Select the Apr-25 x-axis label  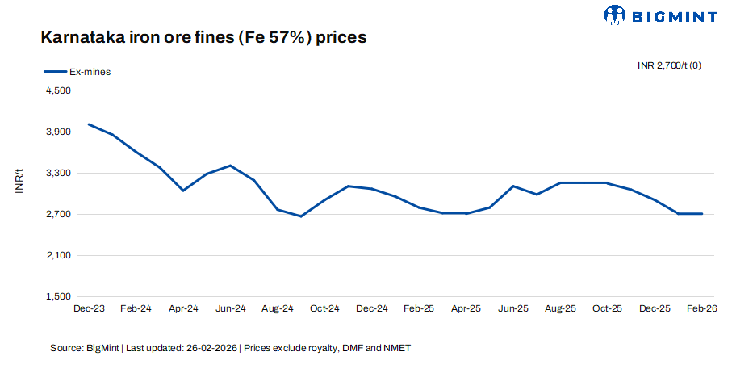coord(466,308)
